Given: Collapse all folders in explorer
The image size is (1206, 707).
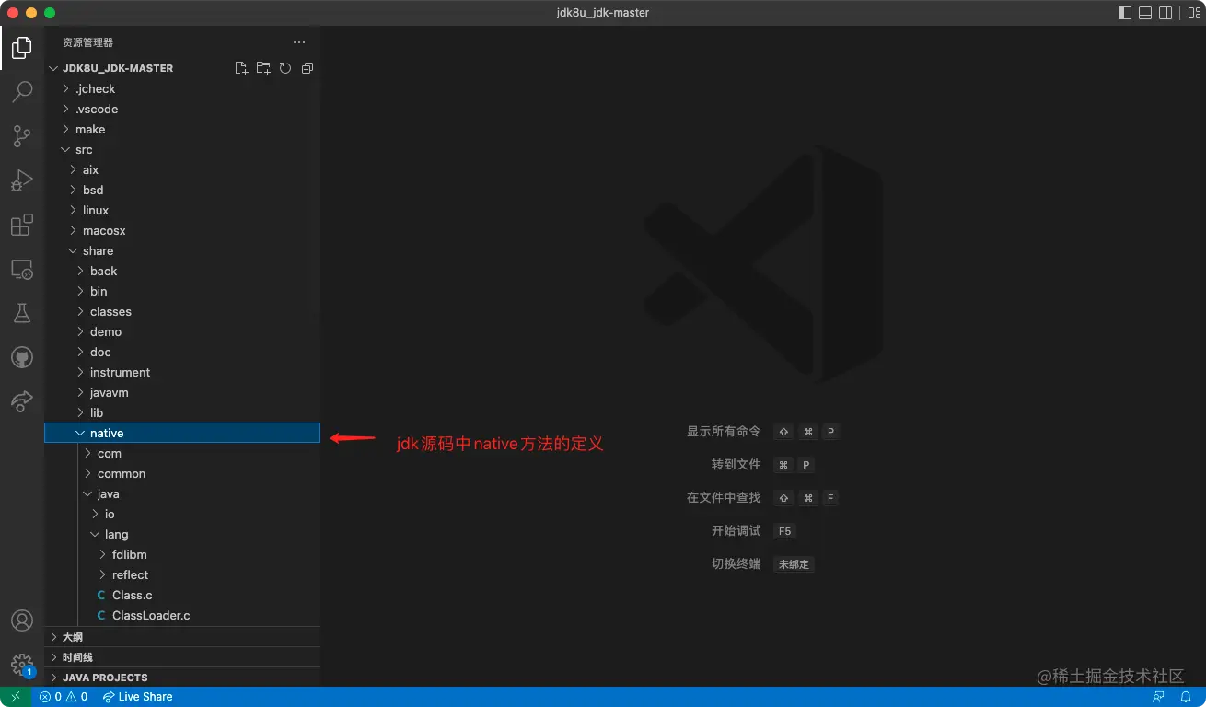Looking at the screenshot, I should coord(307,68).
